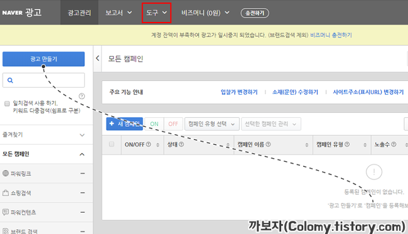Screen dimensions: 408x234
Task: Open the search help question icon
Action: pos(82,96)
